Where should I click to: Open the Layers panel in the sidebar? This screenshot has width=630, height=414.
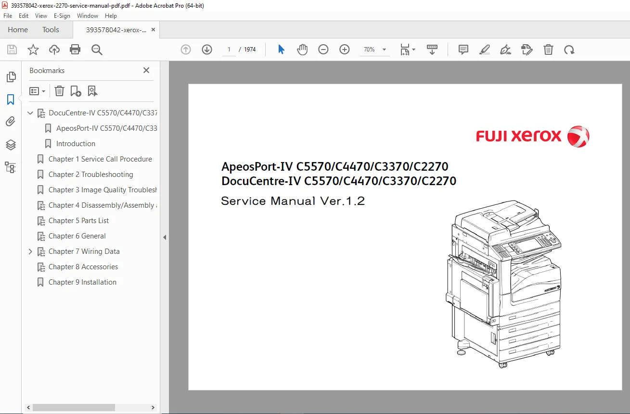click(11, 145)
